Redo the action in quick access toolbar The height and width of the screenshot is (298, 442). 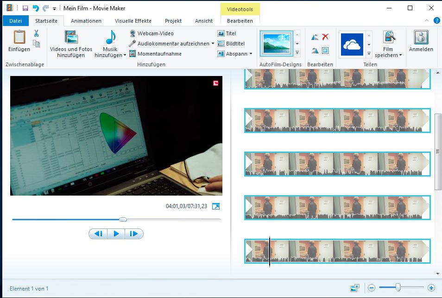(x=45, y=8)
